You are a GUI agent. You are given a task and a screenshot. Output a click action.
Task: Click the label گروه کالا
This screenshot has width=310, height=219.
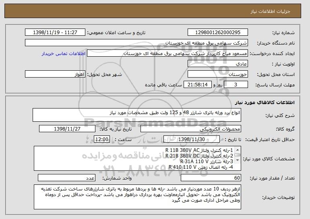coord(285,129)
